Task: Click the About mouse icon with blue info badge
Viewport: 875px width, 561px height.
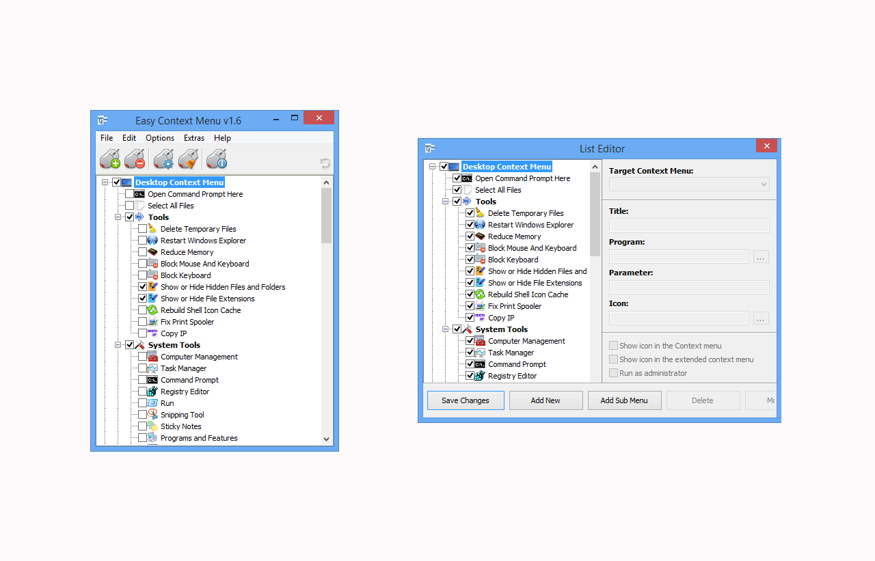Action: tap(217, 159)
